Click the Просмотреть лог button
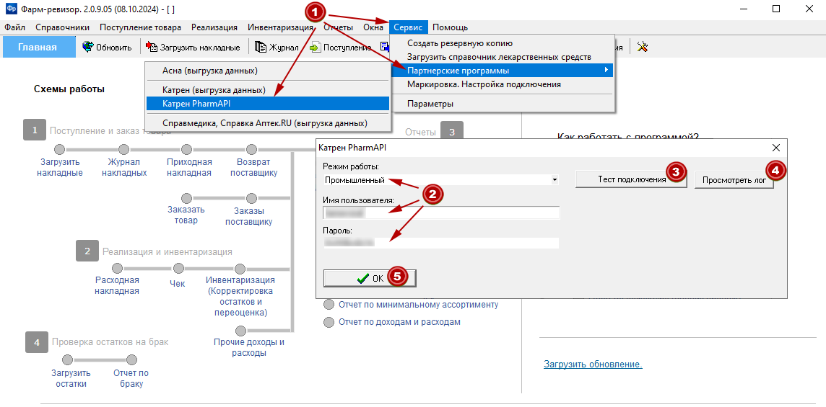This screenshot has height=407, width=826. coord(734,180)
